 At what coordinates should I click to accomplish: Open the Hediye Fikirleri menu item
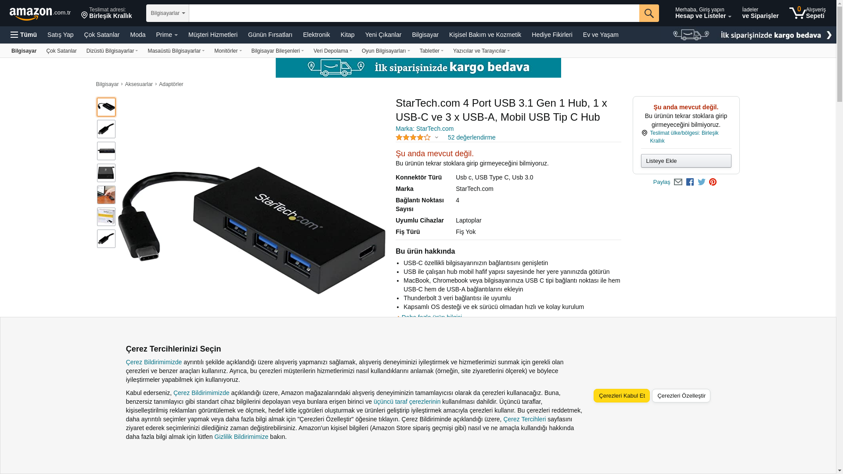click(552, 35)
